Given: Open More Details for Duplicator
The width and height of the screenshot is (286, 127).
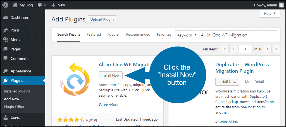Looking at the screenshot, I should (255, 82).
